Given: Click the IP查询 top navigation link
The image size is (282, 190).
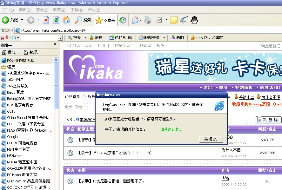Looking at the screenshot, I should [145, 46].
